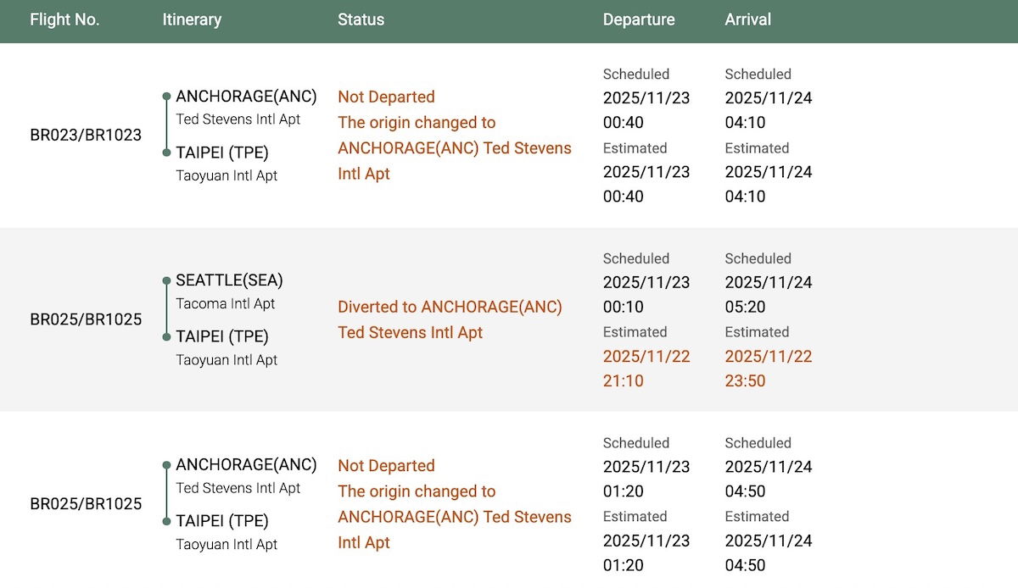
Task: Click the Seattle to Taipei route line icon
Action: pos(167,308)
